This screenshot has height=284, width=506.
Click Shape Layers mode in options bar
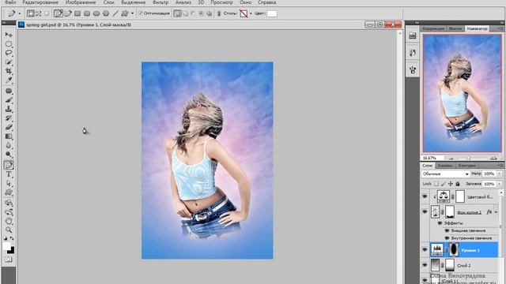point(31,13)
